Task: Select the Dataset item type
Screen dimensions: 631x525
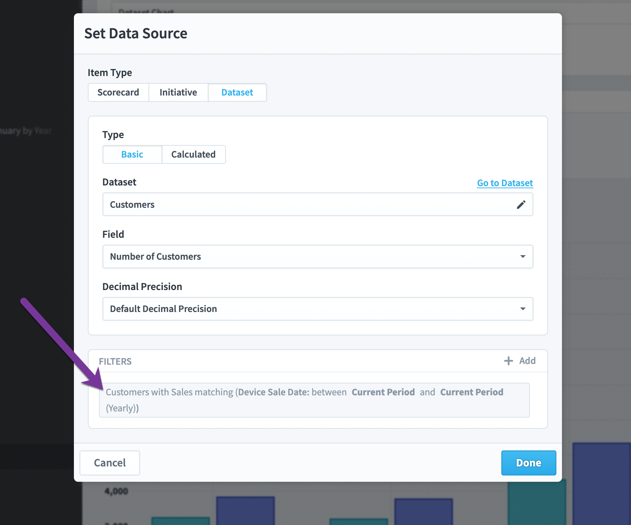Action: pos(237,92)
